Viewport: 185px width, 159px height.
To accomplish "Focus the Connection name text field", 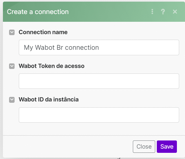I will click(99, 47).
